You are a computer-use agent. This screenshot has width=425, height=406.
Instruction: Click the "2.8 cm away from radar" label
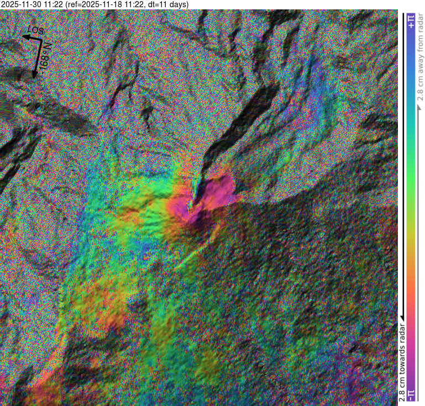point(419,62)
